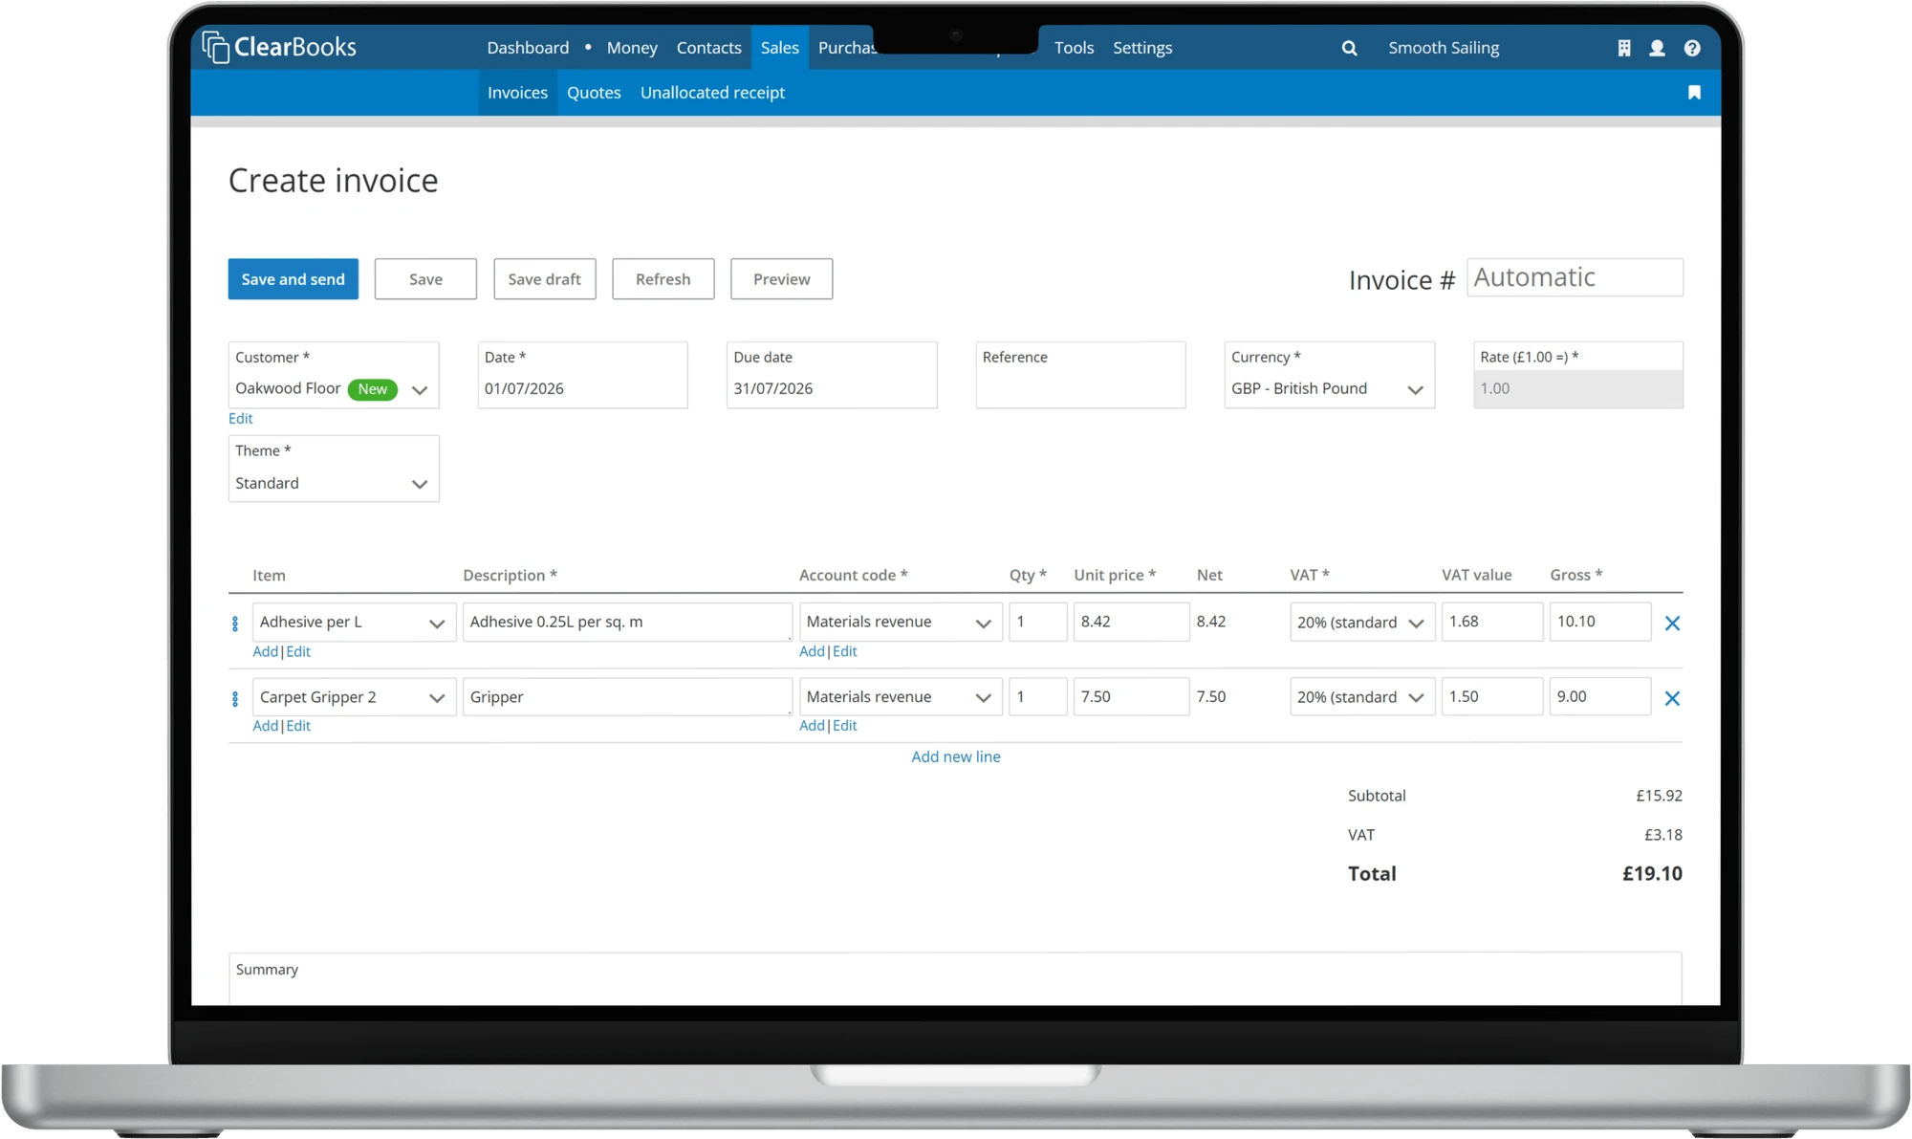Click the Smooth Sailing company name

[1444, 48]
